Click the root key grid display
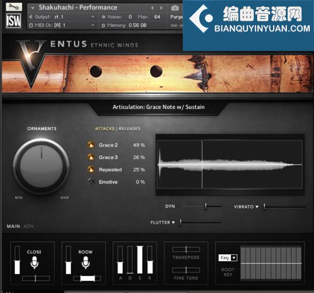Viewport: 314px width, 293px height. (271, 263)
